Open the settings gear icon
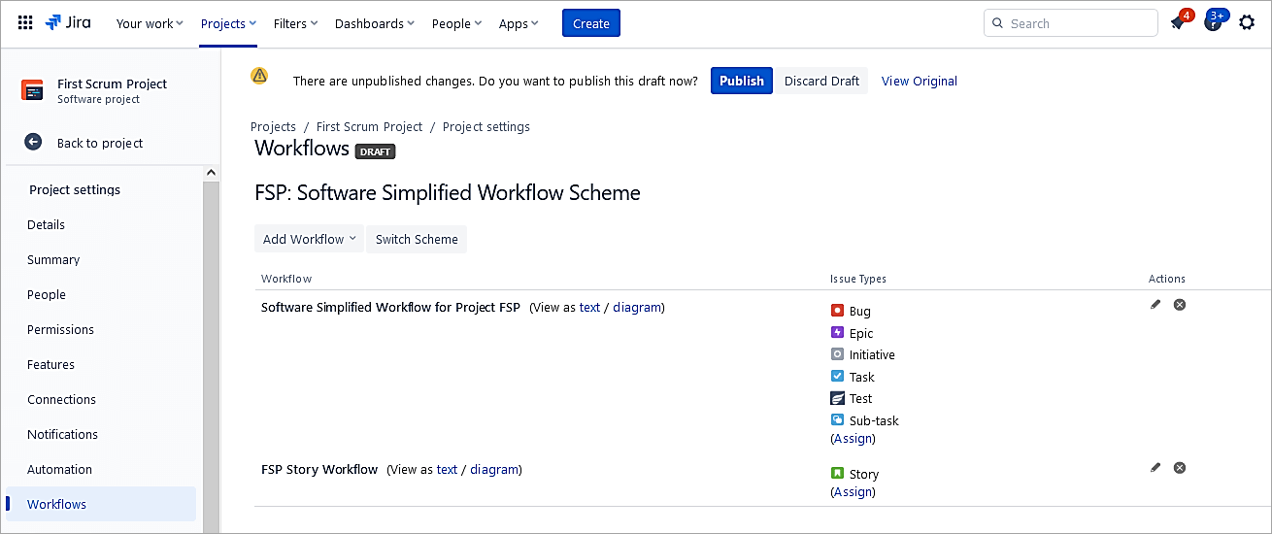The height and width of the screenshot is (534, 1272). pyautogui.click(x=1247, y=23)
